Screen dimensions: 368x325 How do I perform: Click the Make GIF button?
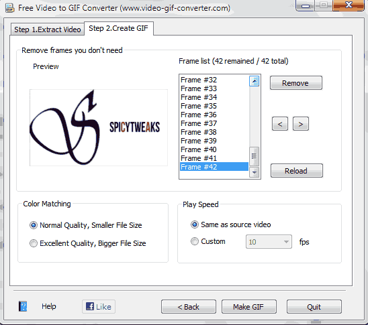(x=248, y=307)
